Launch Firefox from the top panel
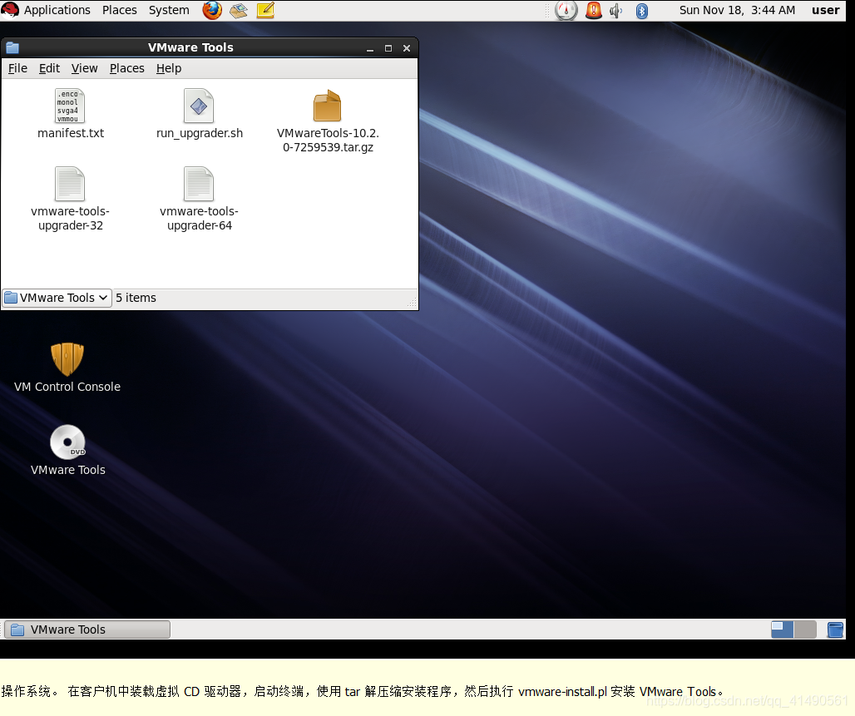Viewport: 855px width, 716px height. point(212,10)
